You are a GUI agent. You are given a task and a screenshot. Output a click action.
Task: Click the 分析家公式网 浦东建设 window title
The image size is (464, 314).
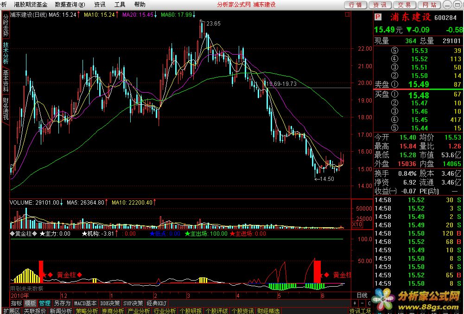click(246, 5)
